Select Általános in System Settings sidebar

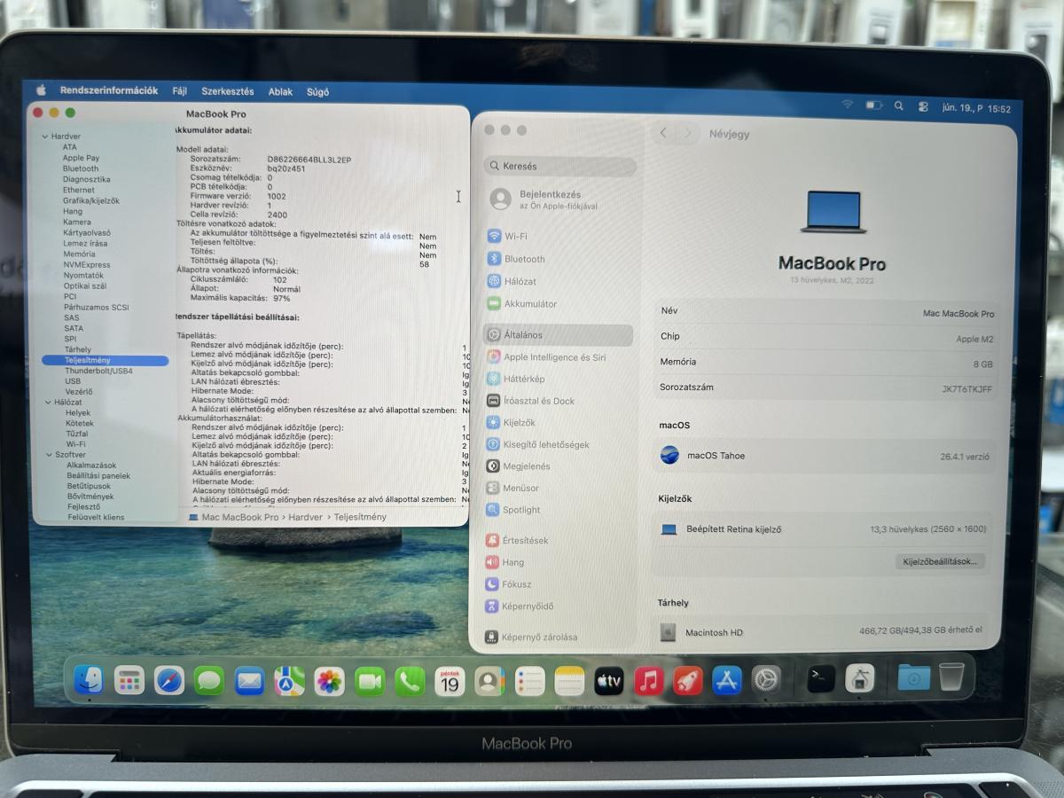(x=558, y=335)
